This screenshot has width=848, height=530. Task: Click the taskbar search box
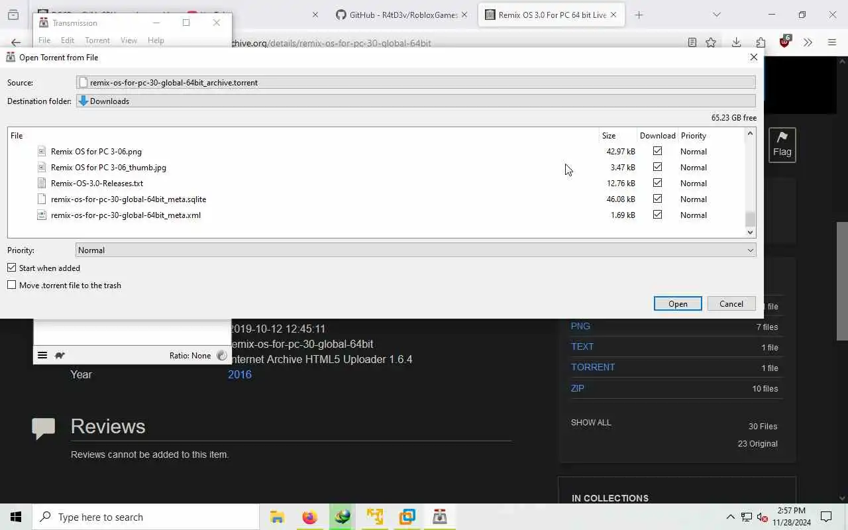click(x=146, y=517)
